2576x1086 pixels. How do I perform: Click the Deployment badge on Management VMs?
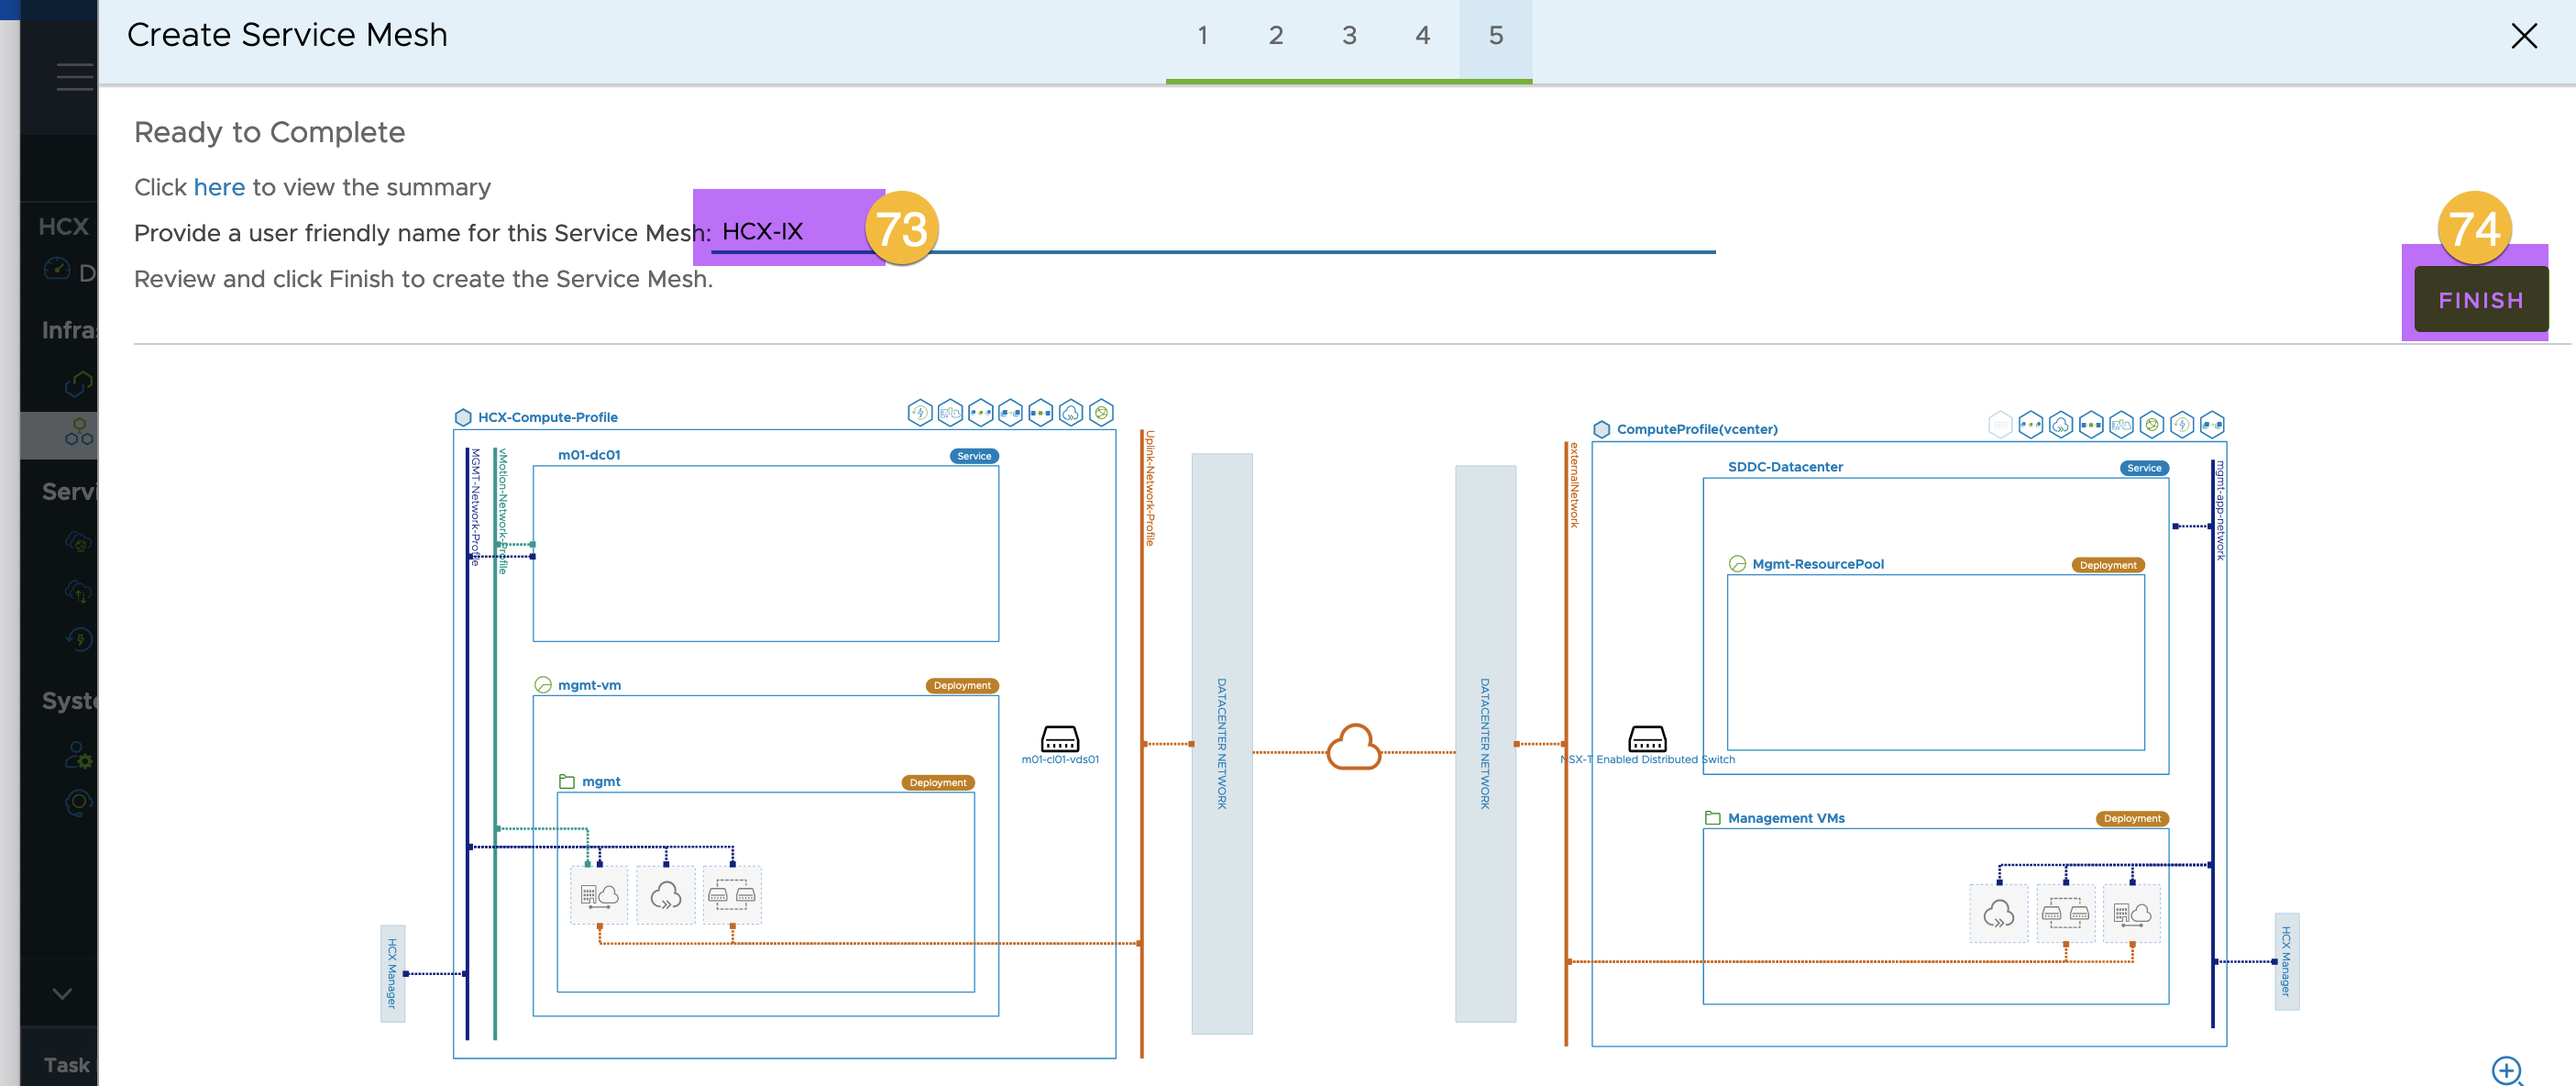2131,819
